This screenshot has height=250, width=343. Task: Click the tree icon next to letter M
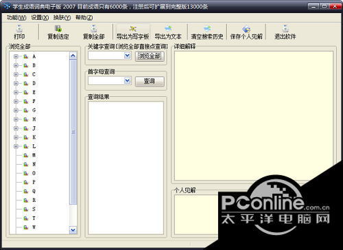26,155
